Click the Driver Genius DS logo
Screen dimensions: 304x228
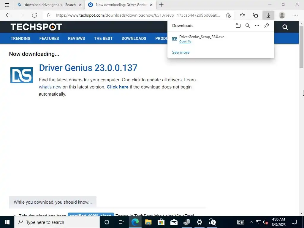[22, 75]
